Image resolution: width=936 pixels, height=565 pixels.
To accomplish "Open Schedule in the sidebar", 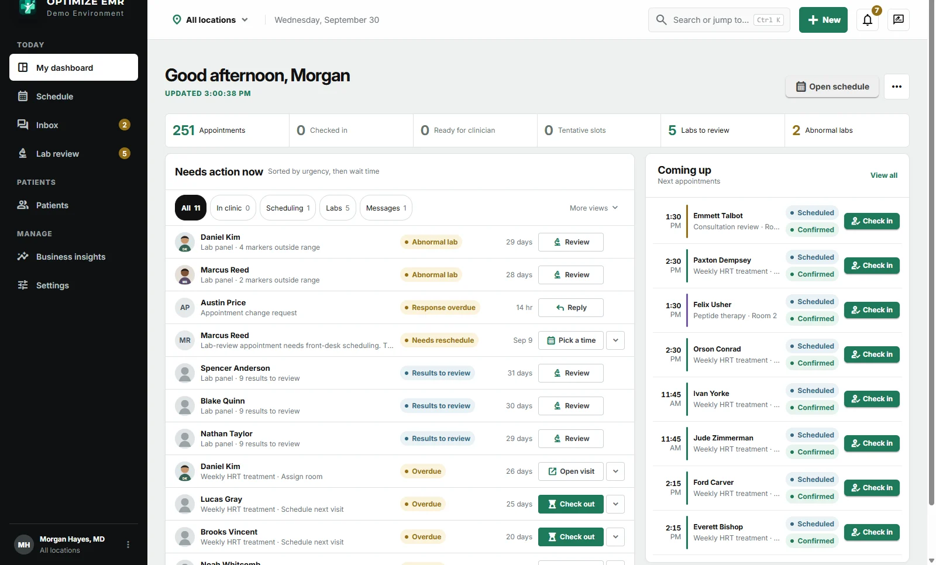I will pos(74,96).
